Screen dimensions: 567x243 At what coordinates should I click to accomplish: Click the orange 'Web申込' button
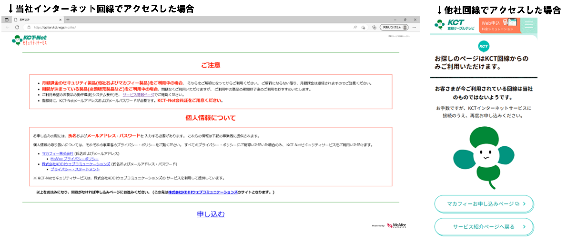pos(500,25)
